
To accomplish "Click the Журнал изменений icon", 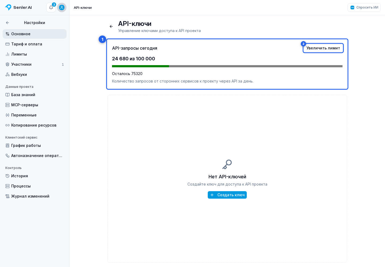I will (x=7, y=196).
